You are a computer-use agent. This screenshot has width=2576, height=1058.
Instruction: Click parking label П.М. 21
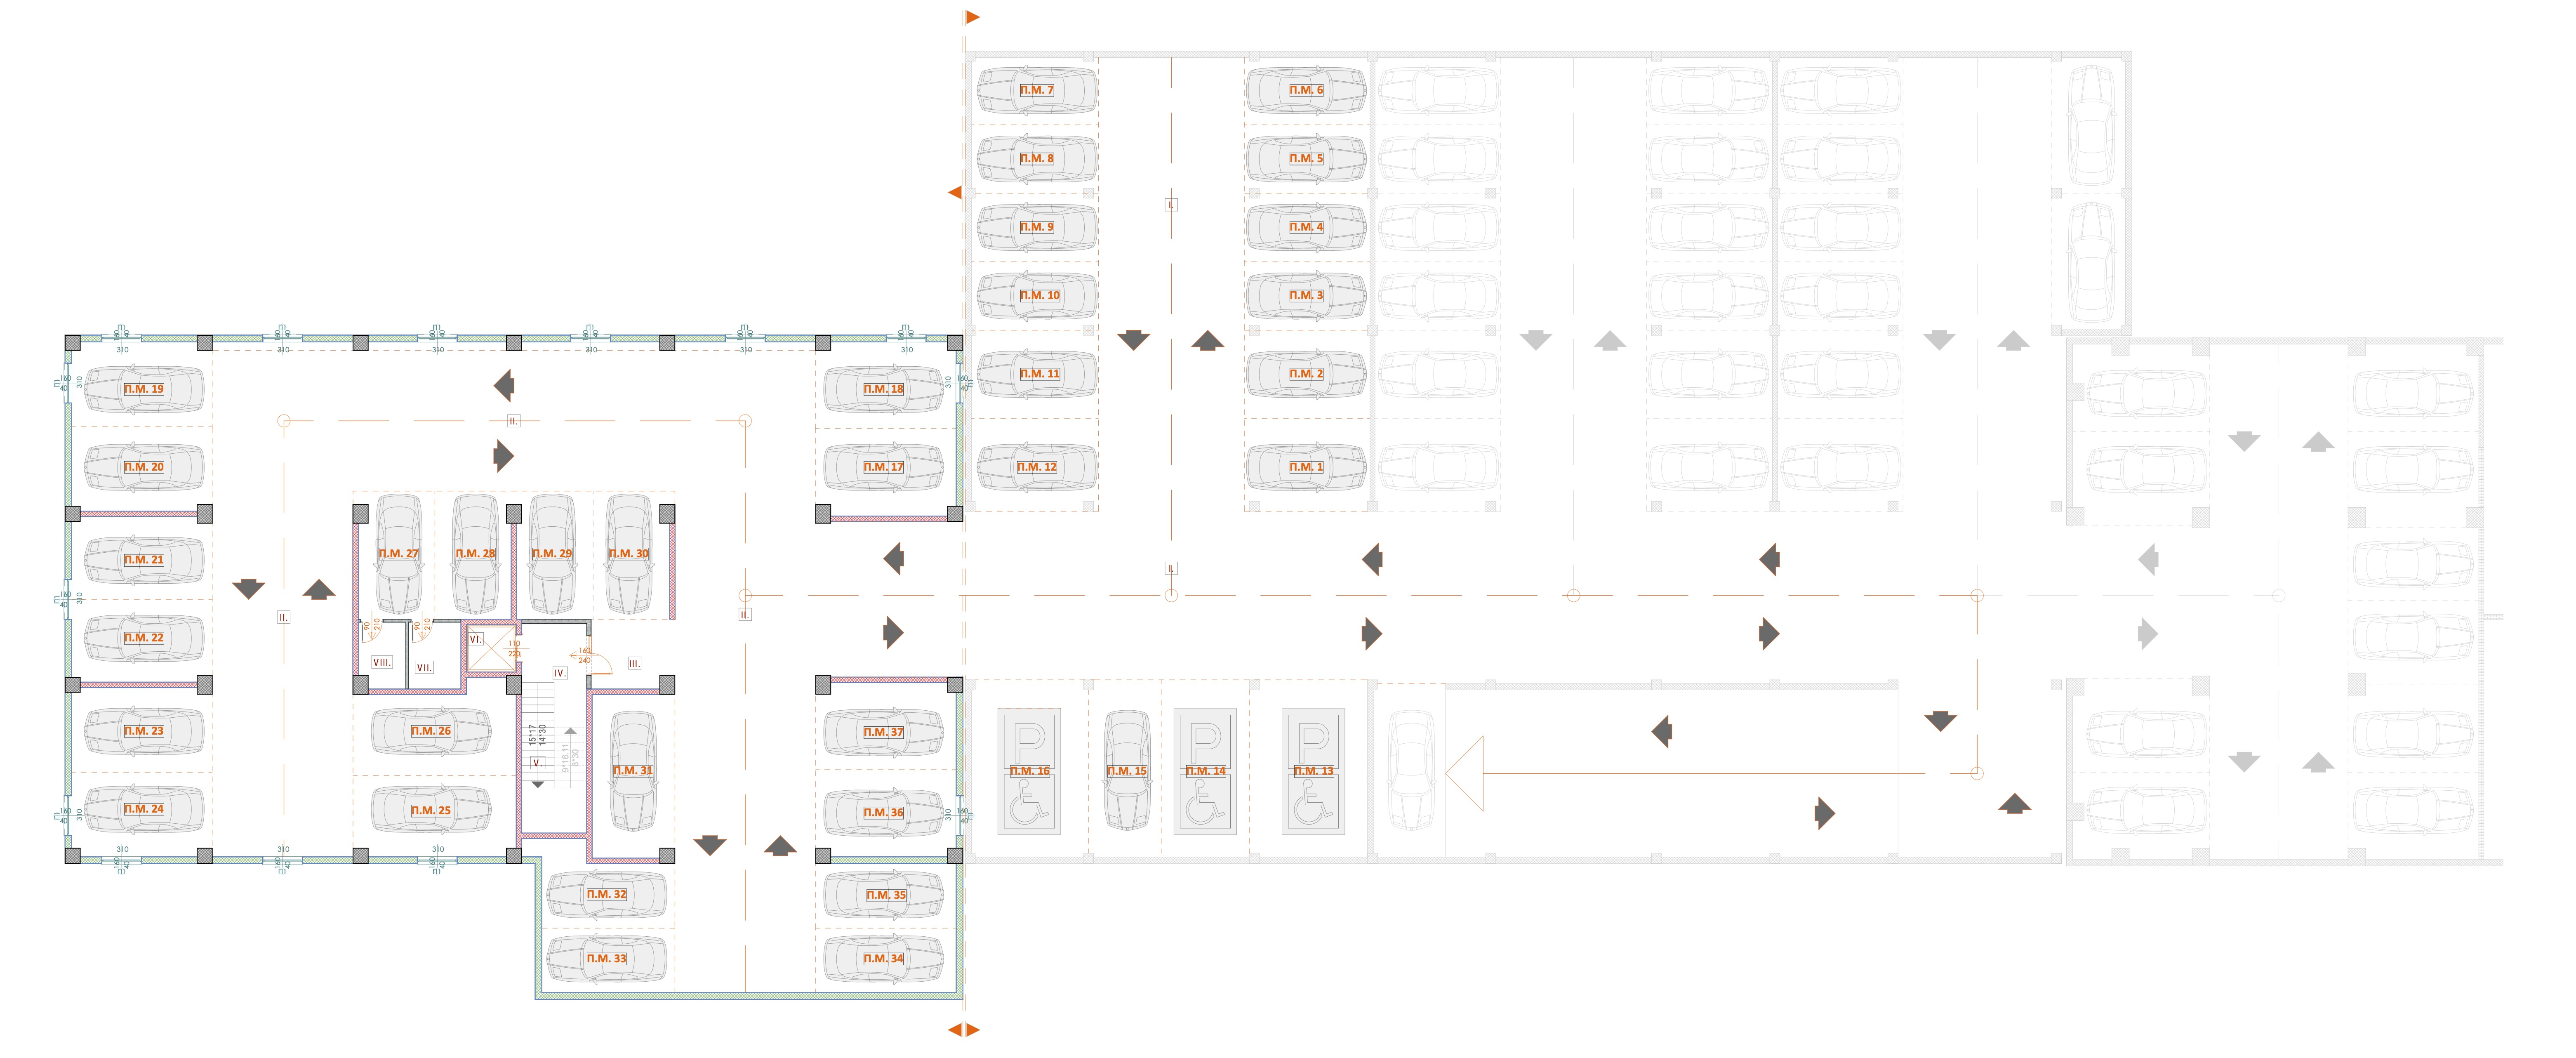click(144, 560)
